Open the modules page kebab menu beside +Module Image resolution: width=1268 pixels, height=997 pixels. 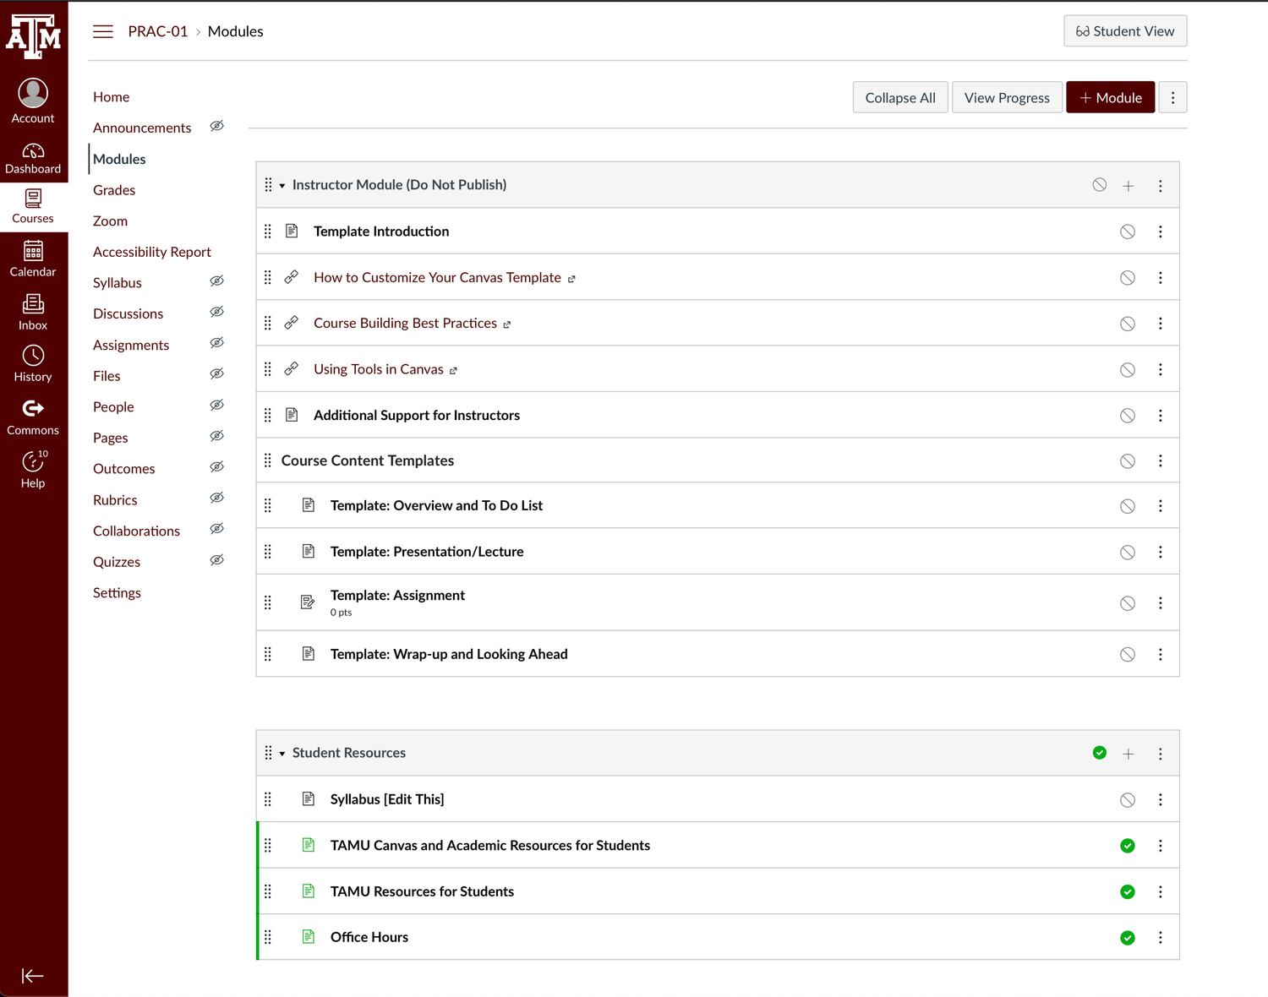pos(1172,98)
